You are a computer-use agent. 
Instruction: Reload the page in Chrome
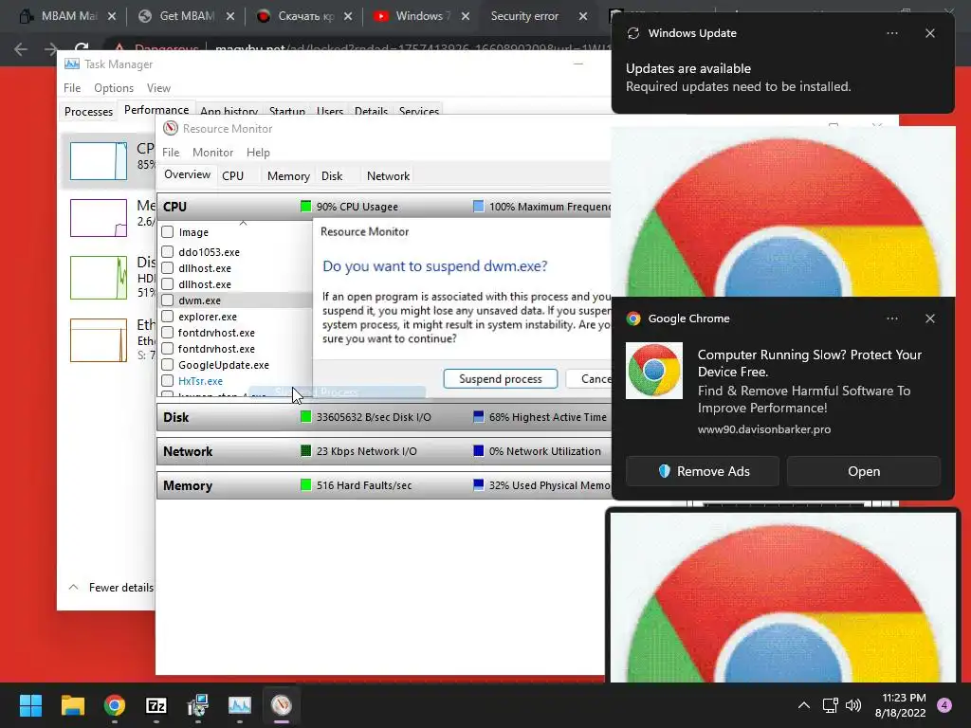click(82, 47)
